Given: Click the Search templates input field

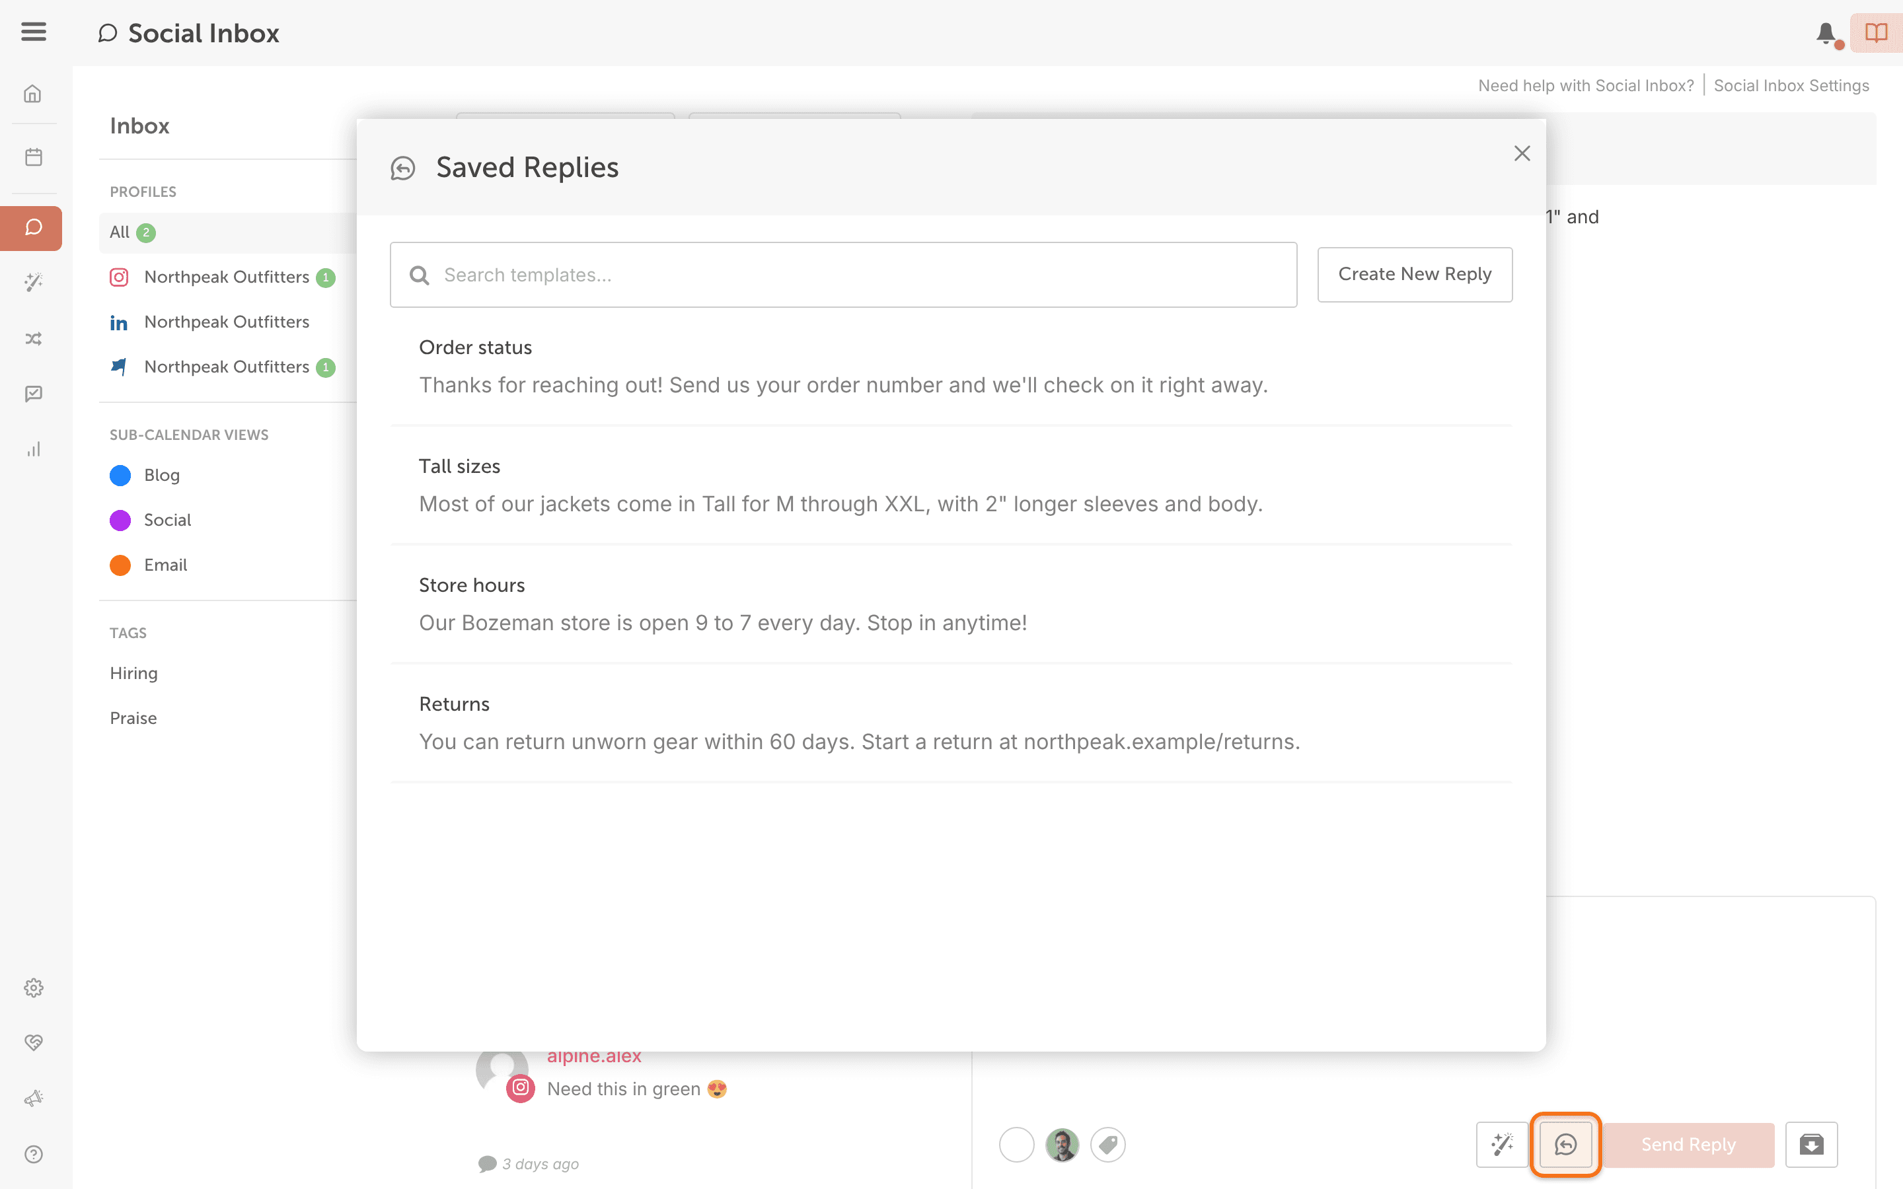Looking at the screenshot, I should click(x=843, y=274).
